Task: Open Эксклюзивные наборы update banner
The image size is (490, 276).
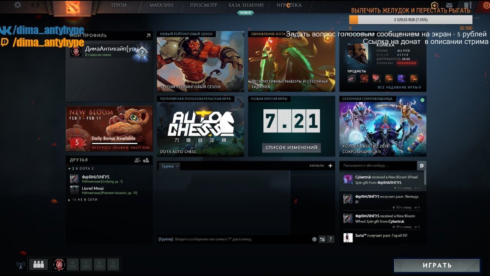Action: [x=292, y=61]
